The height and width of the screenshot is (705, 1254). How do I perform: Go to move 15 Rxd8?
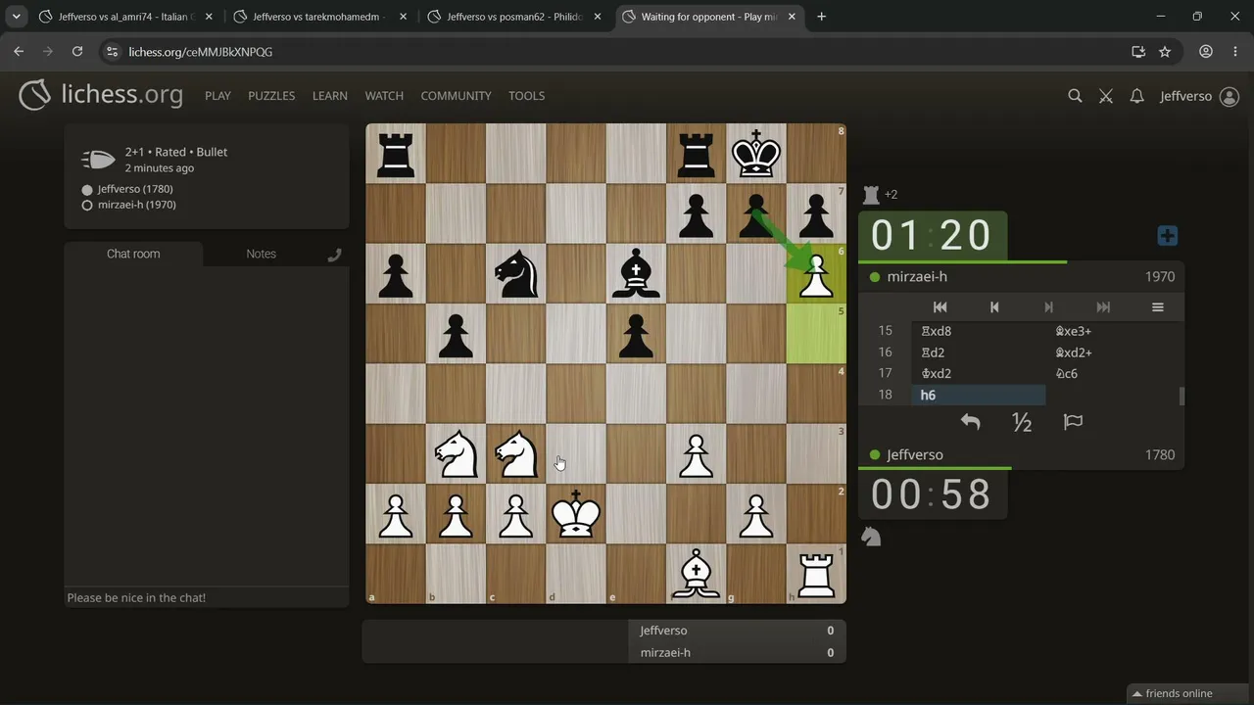click(978, 331)
